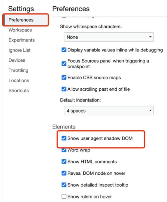Uncheck Allow scrolling past end of file
Screen dimensions: 167x202
64,89
